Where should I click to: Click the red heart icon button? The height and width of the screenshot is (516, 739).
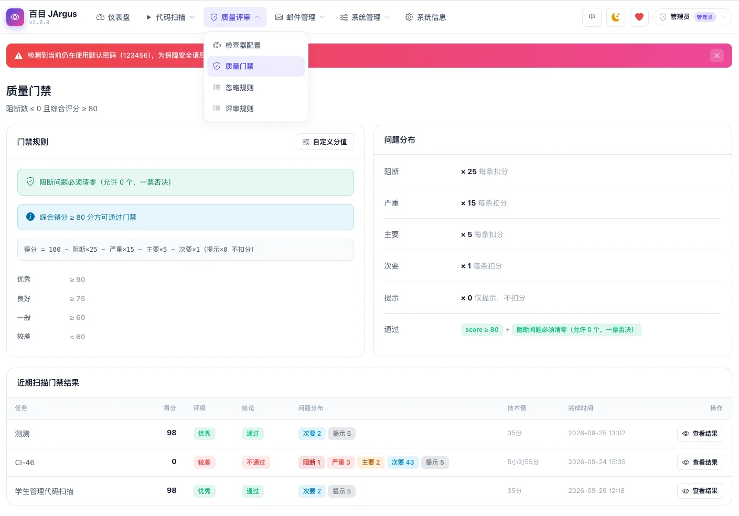pos(639,17)
